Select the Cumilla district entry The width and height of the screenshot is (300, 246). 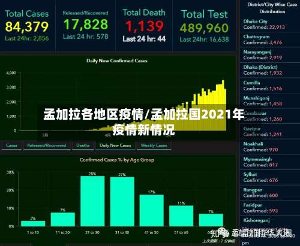click(270, 86)
